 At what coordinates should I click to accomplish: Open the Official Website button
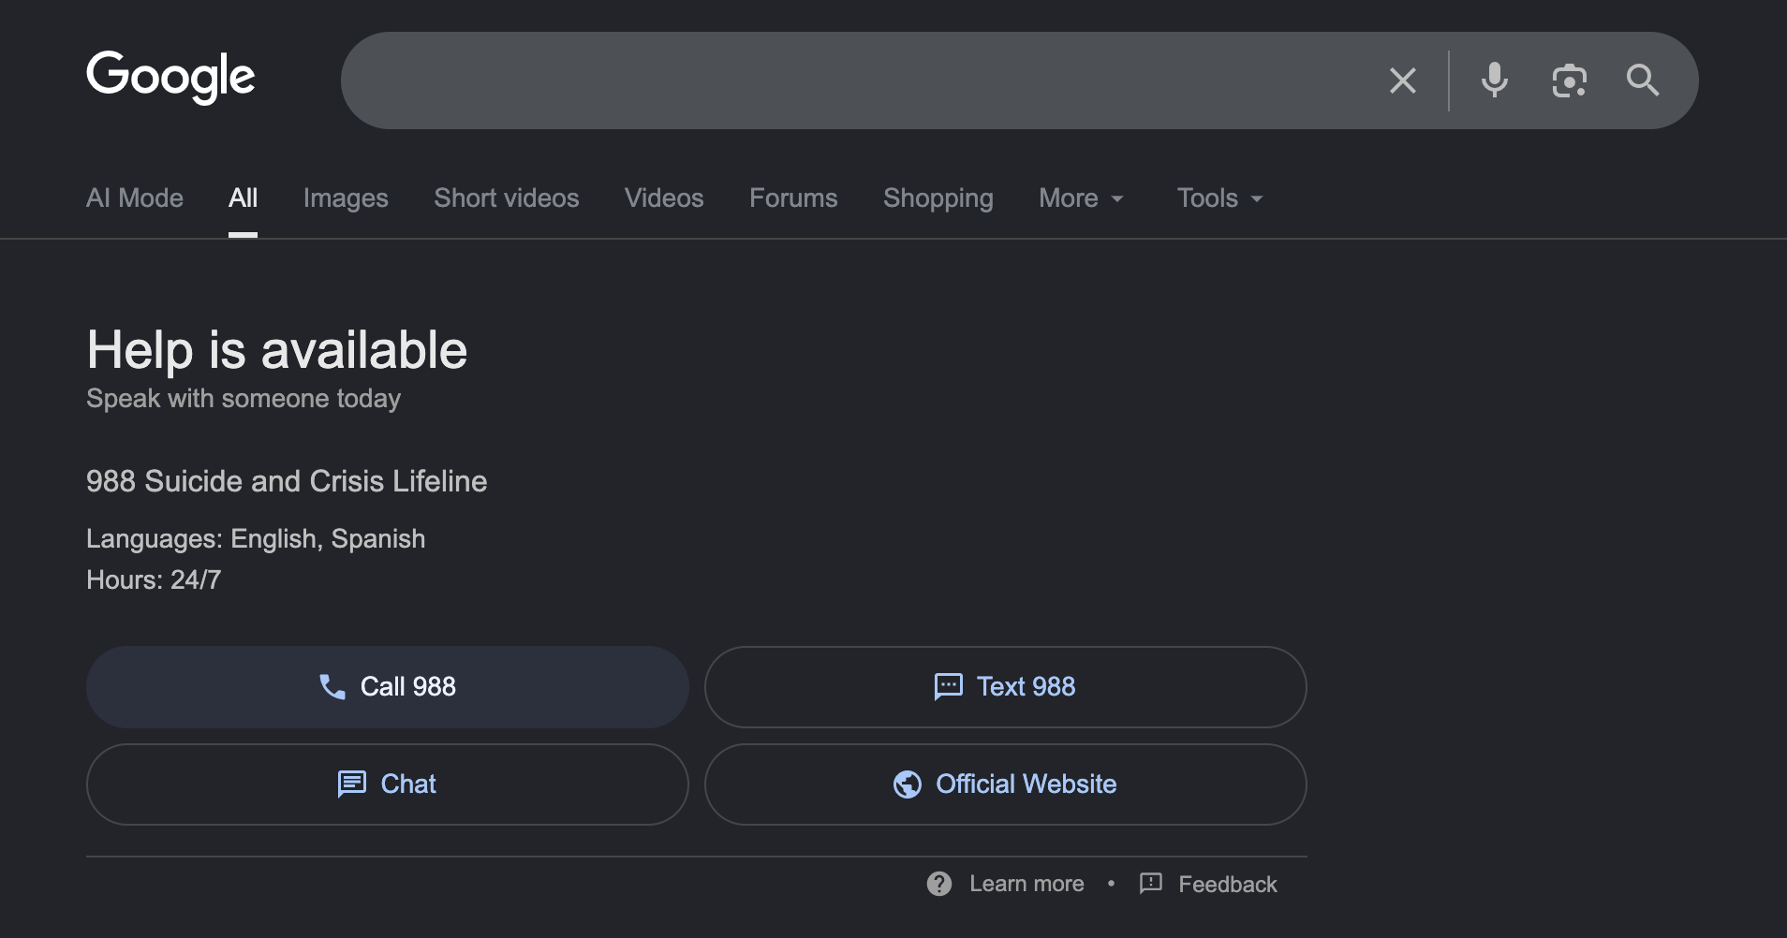coord(1006,784)
